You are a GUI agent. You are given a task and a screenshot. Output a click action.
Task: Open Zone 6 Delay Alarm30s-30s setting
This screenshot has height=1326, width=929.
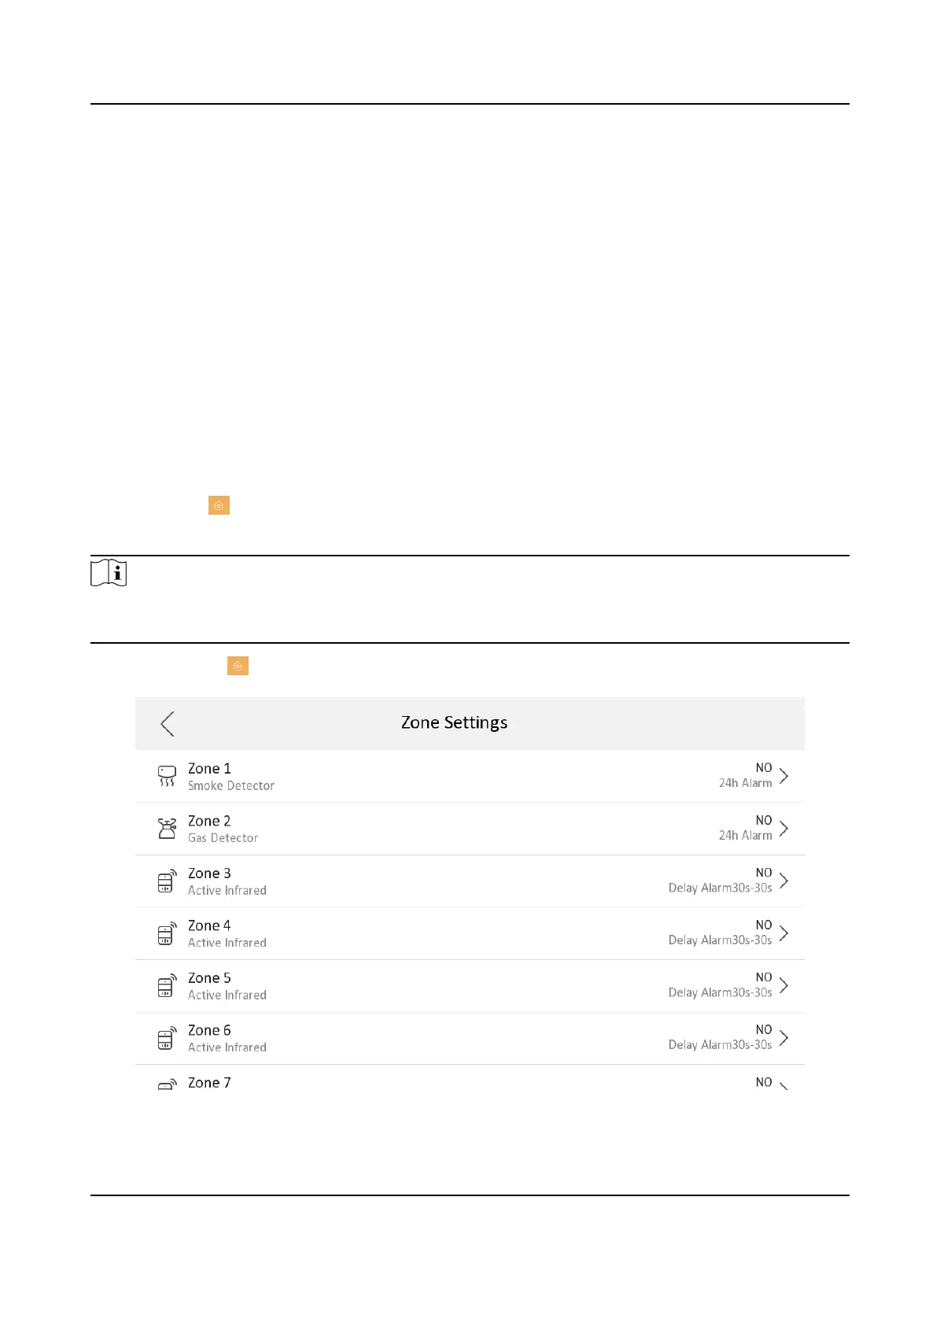pos(720,1045)
